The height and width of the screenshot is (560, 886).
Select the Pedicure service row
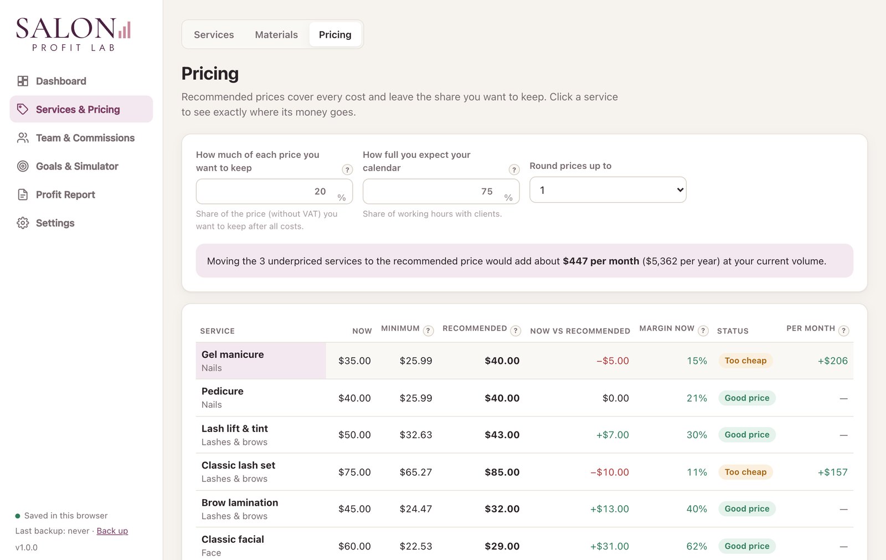pyautogui.click(x=524, y=398)
